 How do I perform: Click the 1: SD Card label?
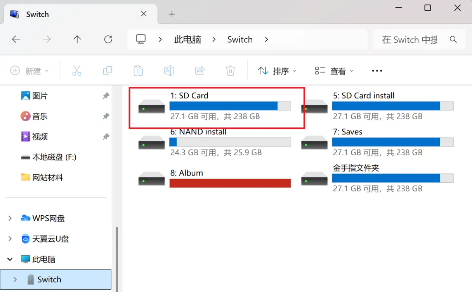[189, 96]
